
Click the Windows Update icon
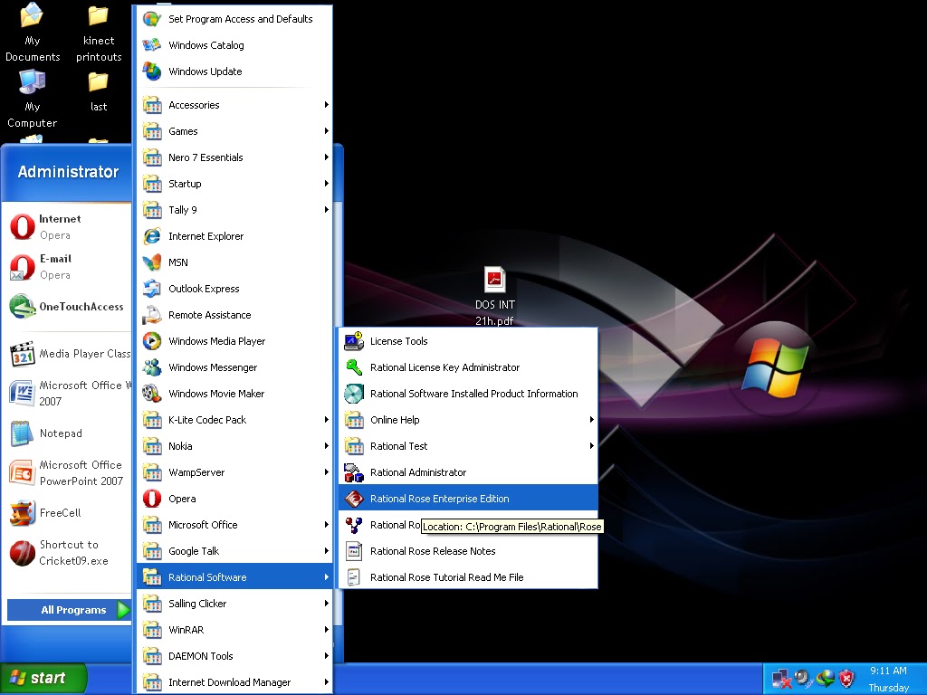pyautogui.click(x=152, y=71)
